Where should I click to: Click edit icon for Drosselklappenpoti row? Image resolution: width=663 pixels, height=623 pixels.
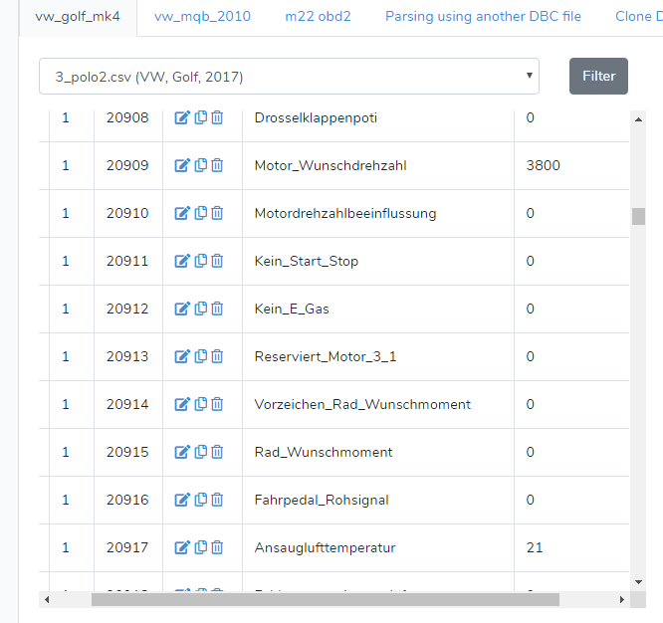click(182, 117)
